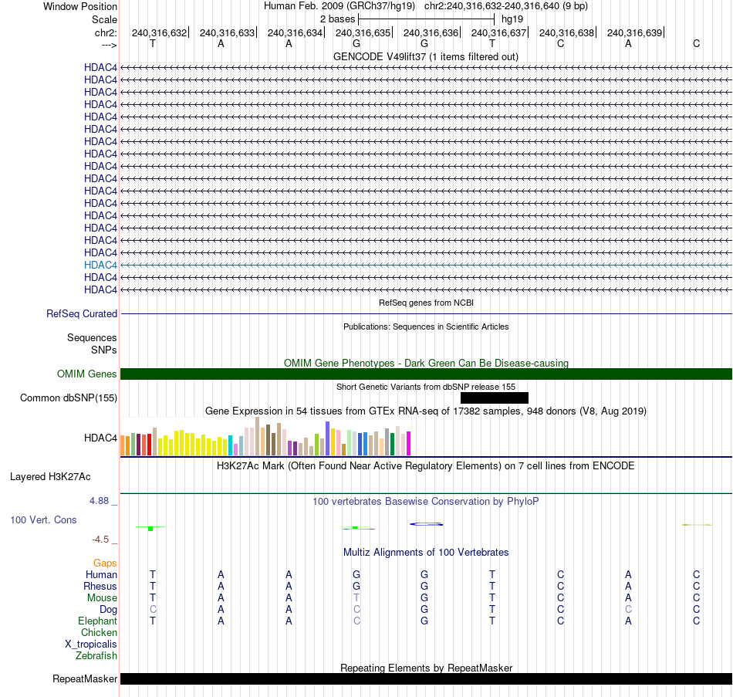Click the blue PhyloP conservation mark

click(x=427, y=524)
